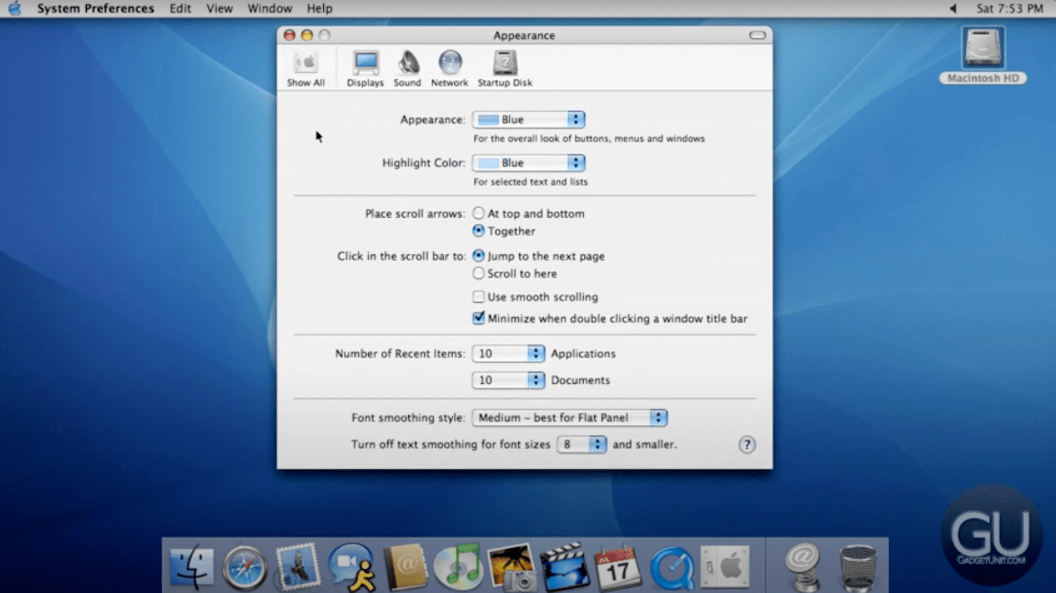Choose Scroll to here option
1056x593 pixels.
point(478,274)
